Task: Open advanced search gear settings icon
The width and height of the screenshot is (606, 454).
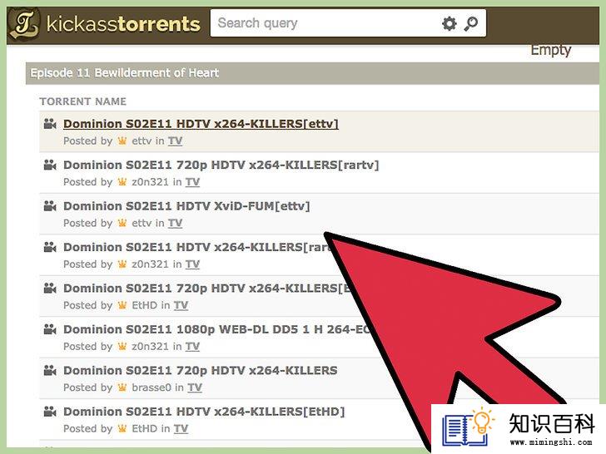Action: (x=449, y=23)
